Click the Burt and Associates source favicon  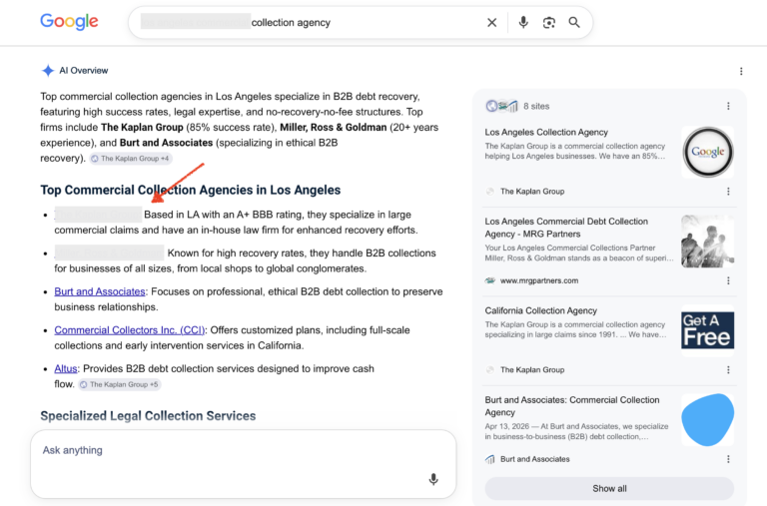pyautogui.click(x=489, y=459)
